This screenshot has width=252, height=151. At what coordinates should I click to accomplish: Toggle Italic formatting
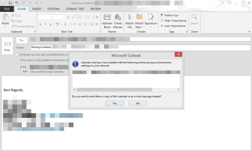45,24
